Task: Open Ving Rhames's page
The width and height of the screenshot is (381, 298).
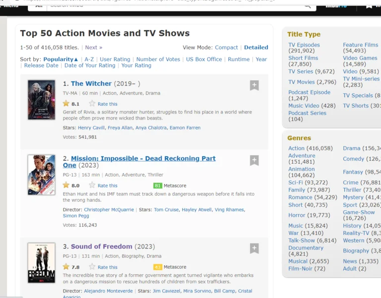Action: (229, 210)
